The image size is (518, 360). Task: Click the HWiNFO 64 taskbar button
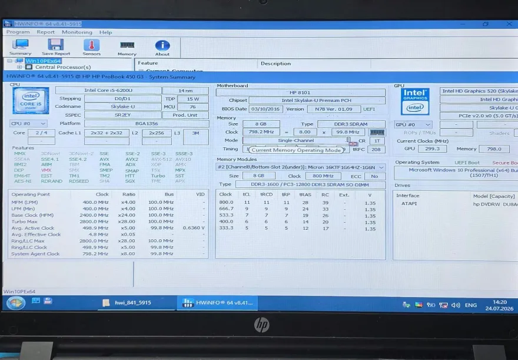point(217,303)
